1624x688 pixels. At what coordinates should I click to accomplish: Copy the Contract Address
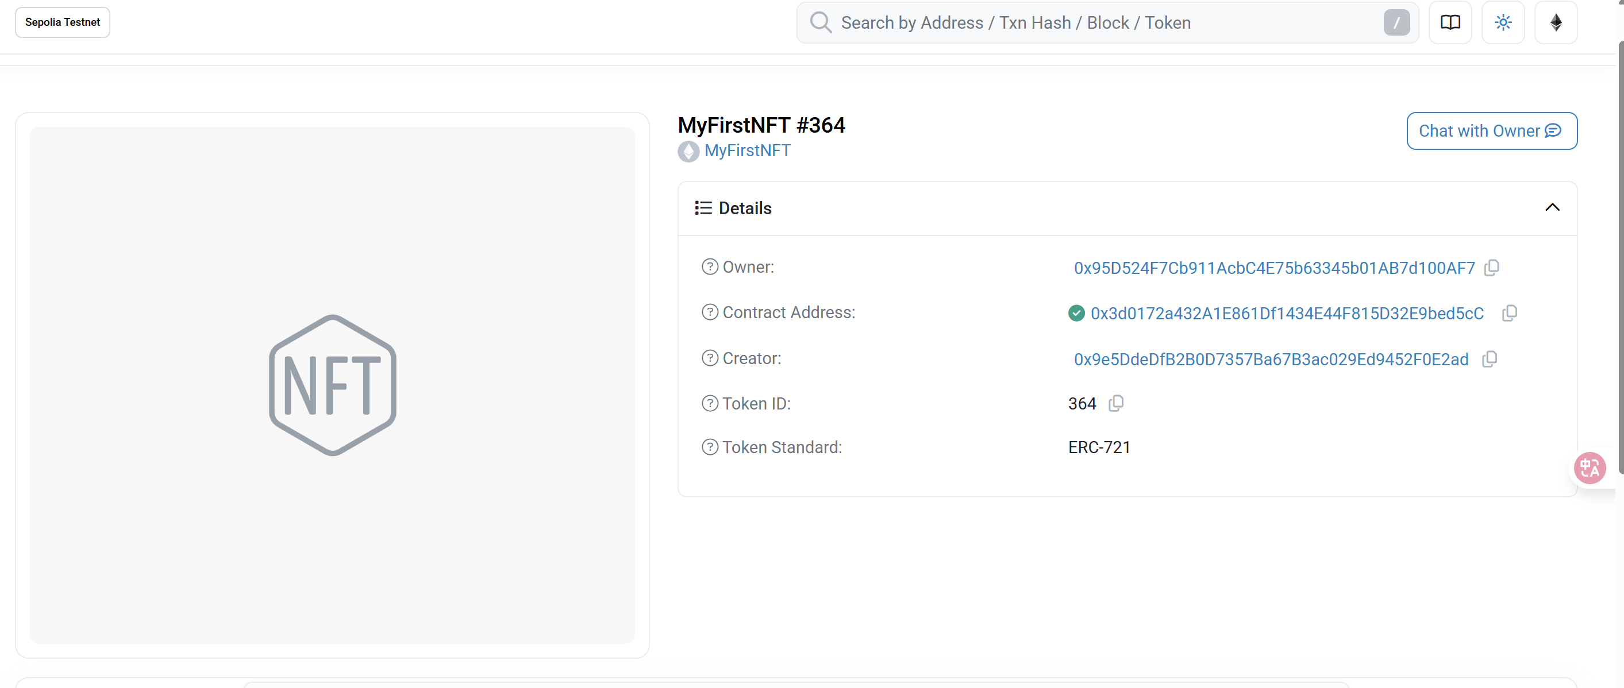(1509, 313)
